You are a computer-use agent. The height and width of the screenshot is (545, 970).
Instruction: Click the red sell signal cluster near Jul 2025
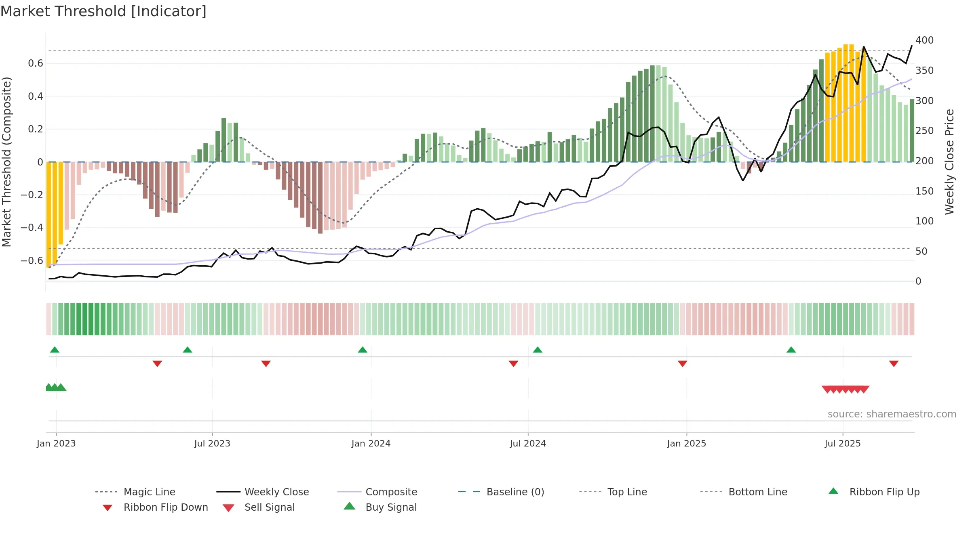(x=846, y=390)
